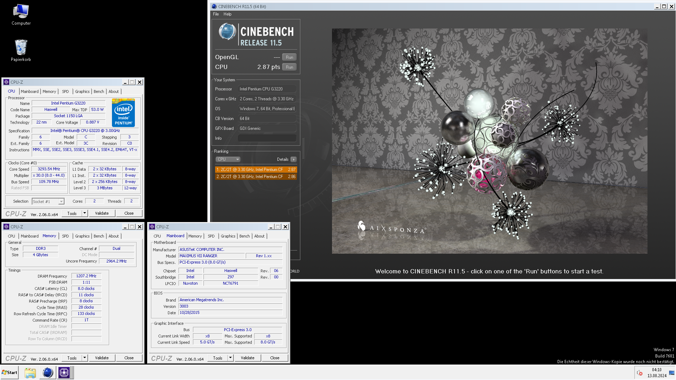Select ranking entry with score 2.86
The width and height of the screenshot is (676, 380).
tap(256, 177)
